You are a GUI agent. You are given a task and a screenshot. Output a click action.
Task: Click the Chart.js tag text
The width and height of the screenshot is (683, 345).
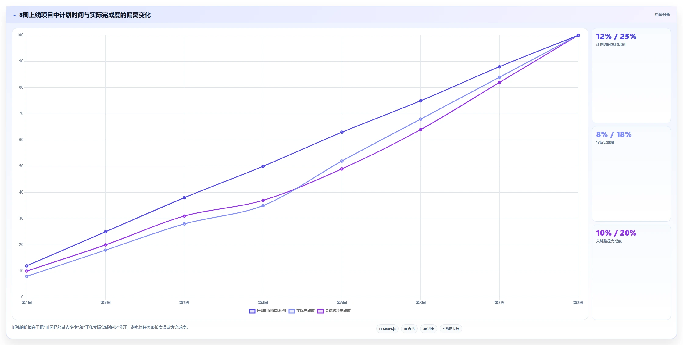tap(389, 329)
